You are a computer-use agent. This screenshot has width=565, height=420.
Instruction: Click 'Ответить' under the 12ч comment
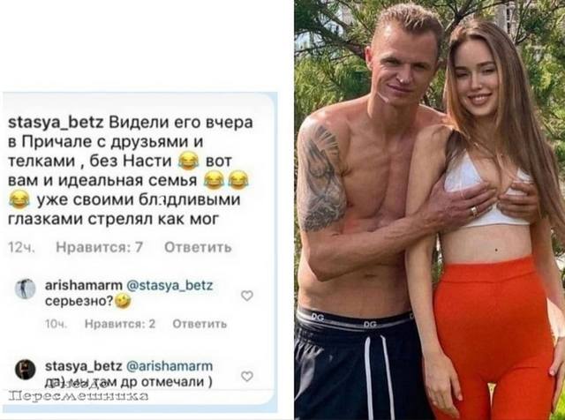tap(198, 247)
